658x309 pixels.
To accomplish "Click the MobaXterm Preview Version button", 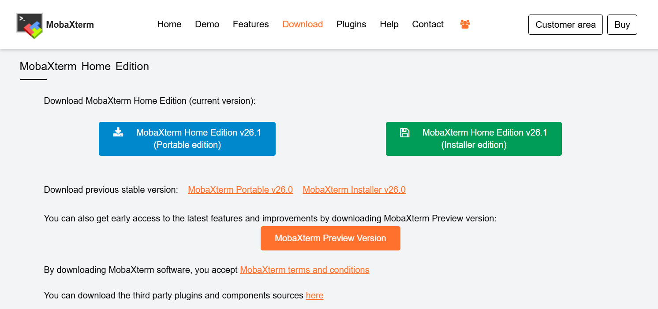I will click(x=330, y=238).
